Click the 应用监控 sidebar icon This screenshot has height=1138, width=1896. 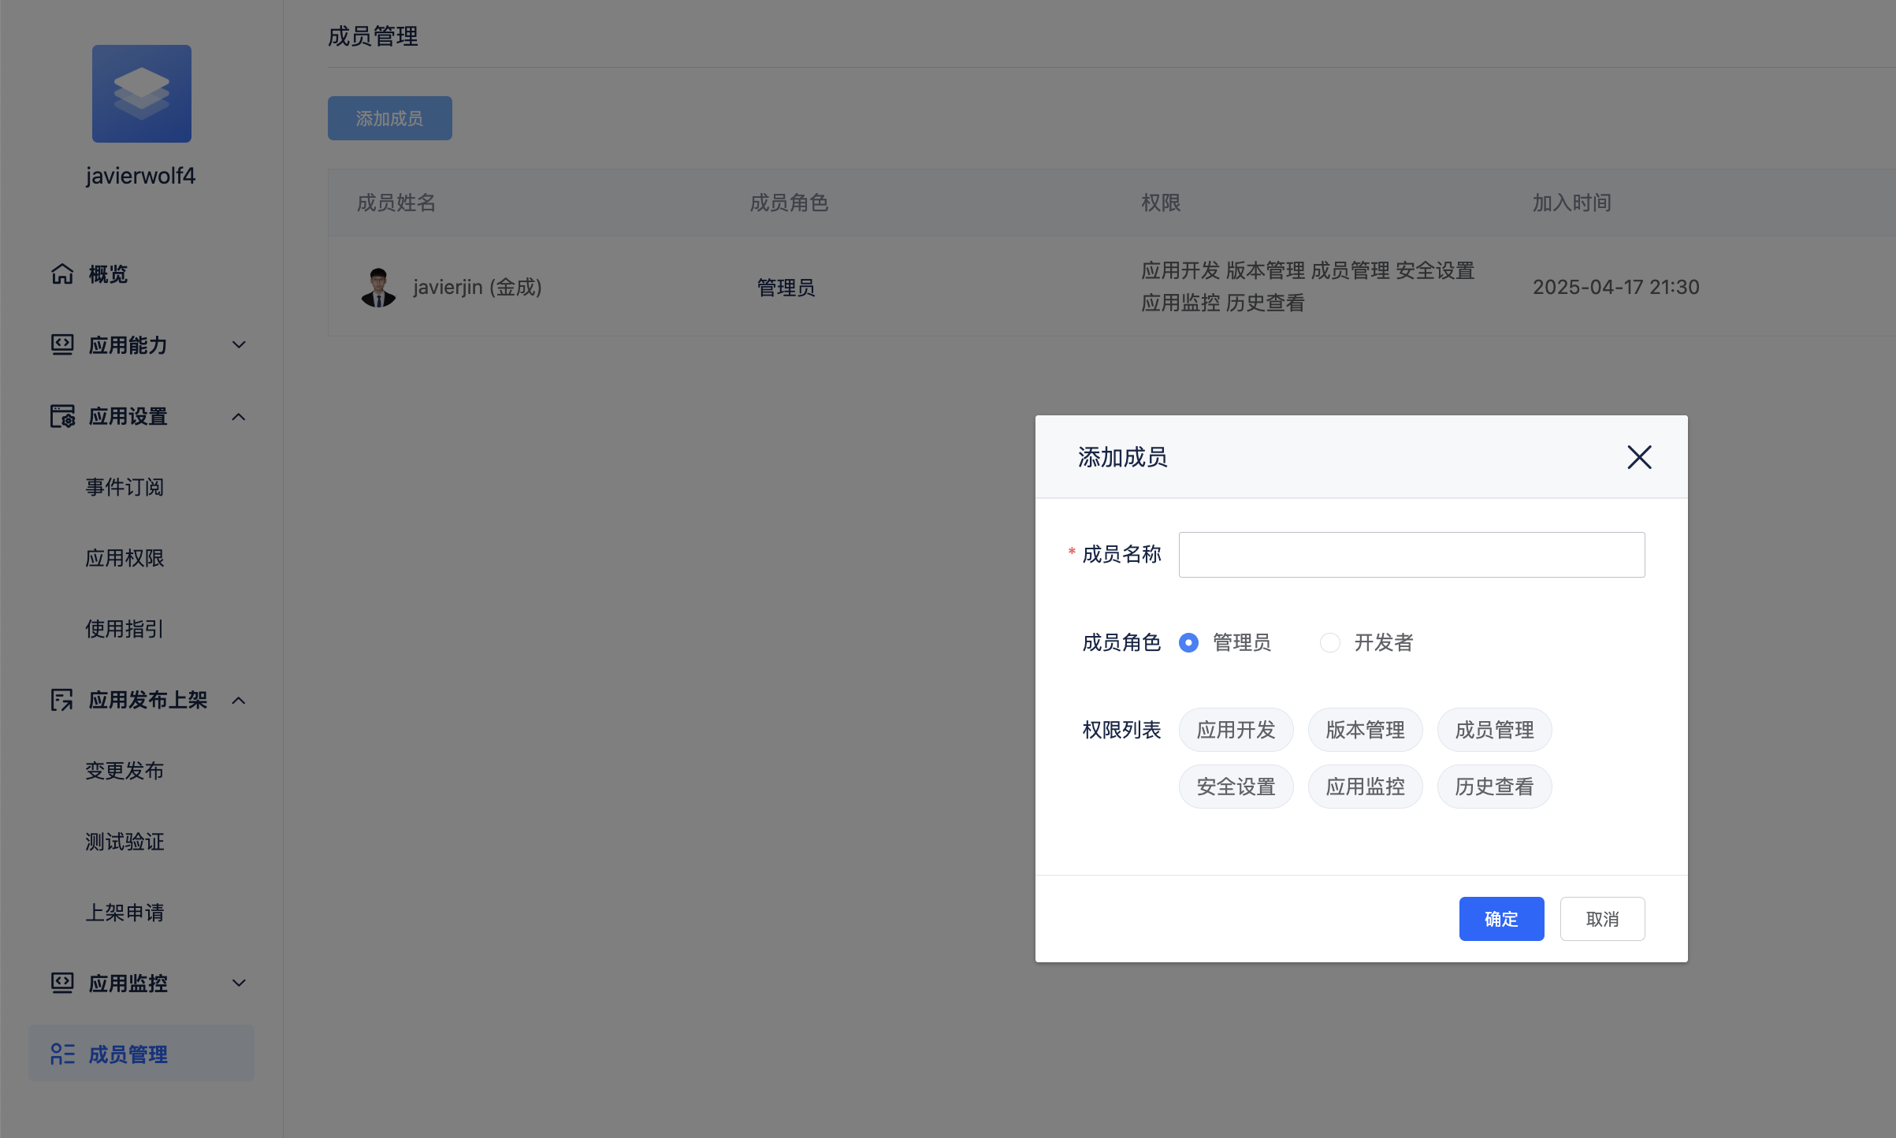click(x=62, y=983)
